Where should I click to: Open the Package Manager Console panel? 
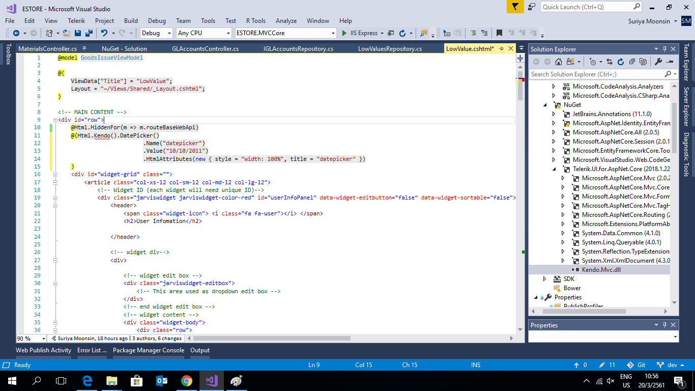(x=148, y=350)
